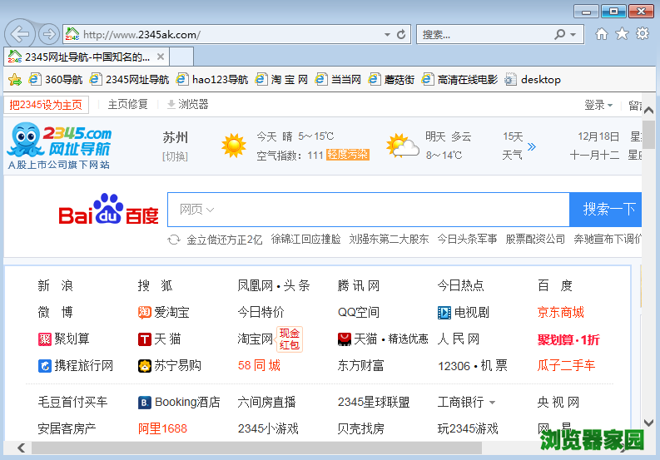
Task: Open the Tools gear icon
Action: (x=643, y=34)
